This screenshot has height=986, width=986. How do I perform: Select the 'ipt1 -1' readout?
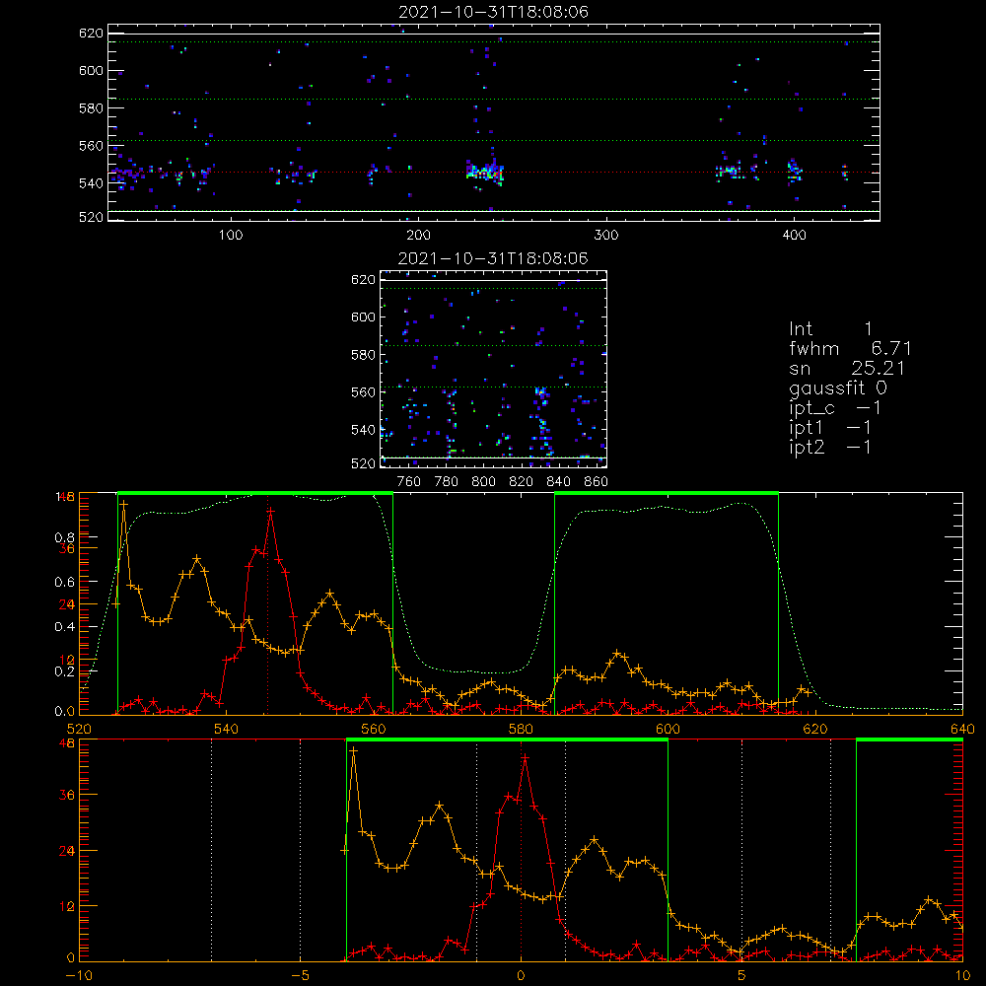830,428
